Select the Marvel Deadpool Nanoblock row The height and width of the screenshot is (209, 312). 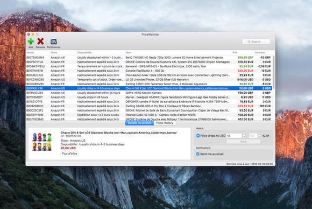(x=149, y=97)
